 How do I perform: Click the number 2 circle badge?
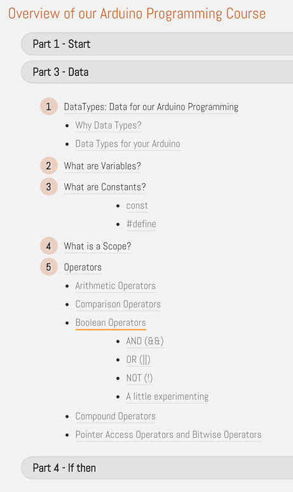[48, 165]
